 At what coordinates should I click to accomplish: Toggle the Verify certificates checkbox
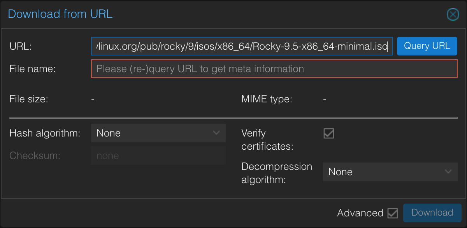pyautogui.click(x=329, y=133)
